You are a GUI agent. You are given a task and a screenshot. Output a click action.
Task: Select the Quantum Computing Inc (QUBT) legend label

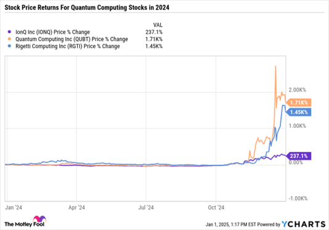[x=71, y=39]
